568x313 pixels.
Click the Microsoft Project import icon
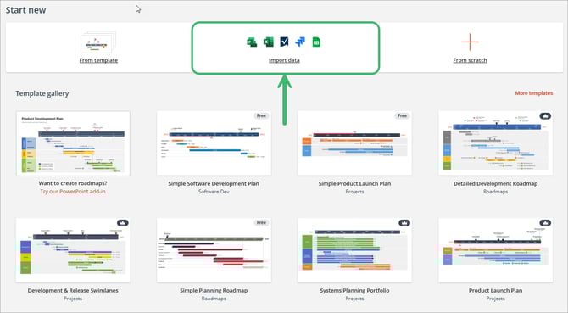pyautogui.click(x=252, y=42)
